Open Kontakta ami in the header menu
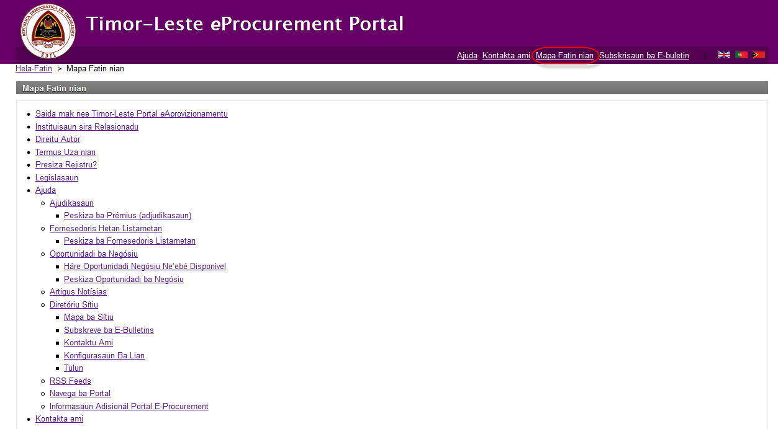 point(506,56)
